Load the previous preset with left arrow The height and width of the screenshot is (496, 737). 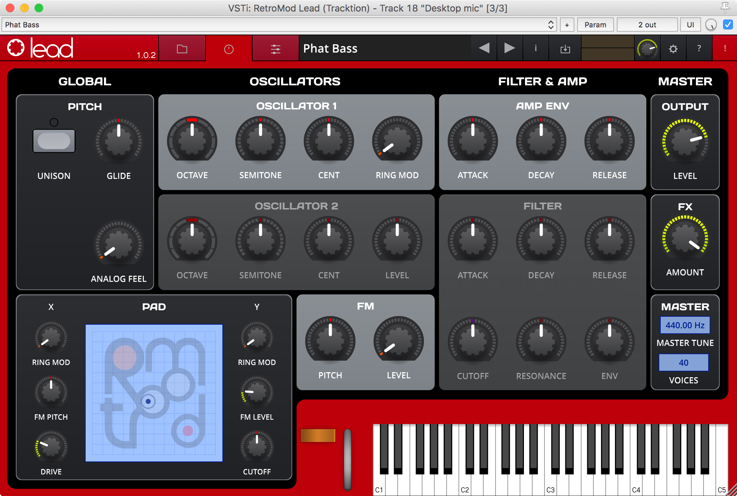click(484, 48)
